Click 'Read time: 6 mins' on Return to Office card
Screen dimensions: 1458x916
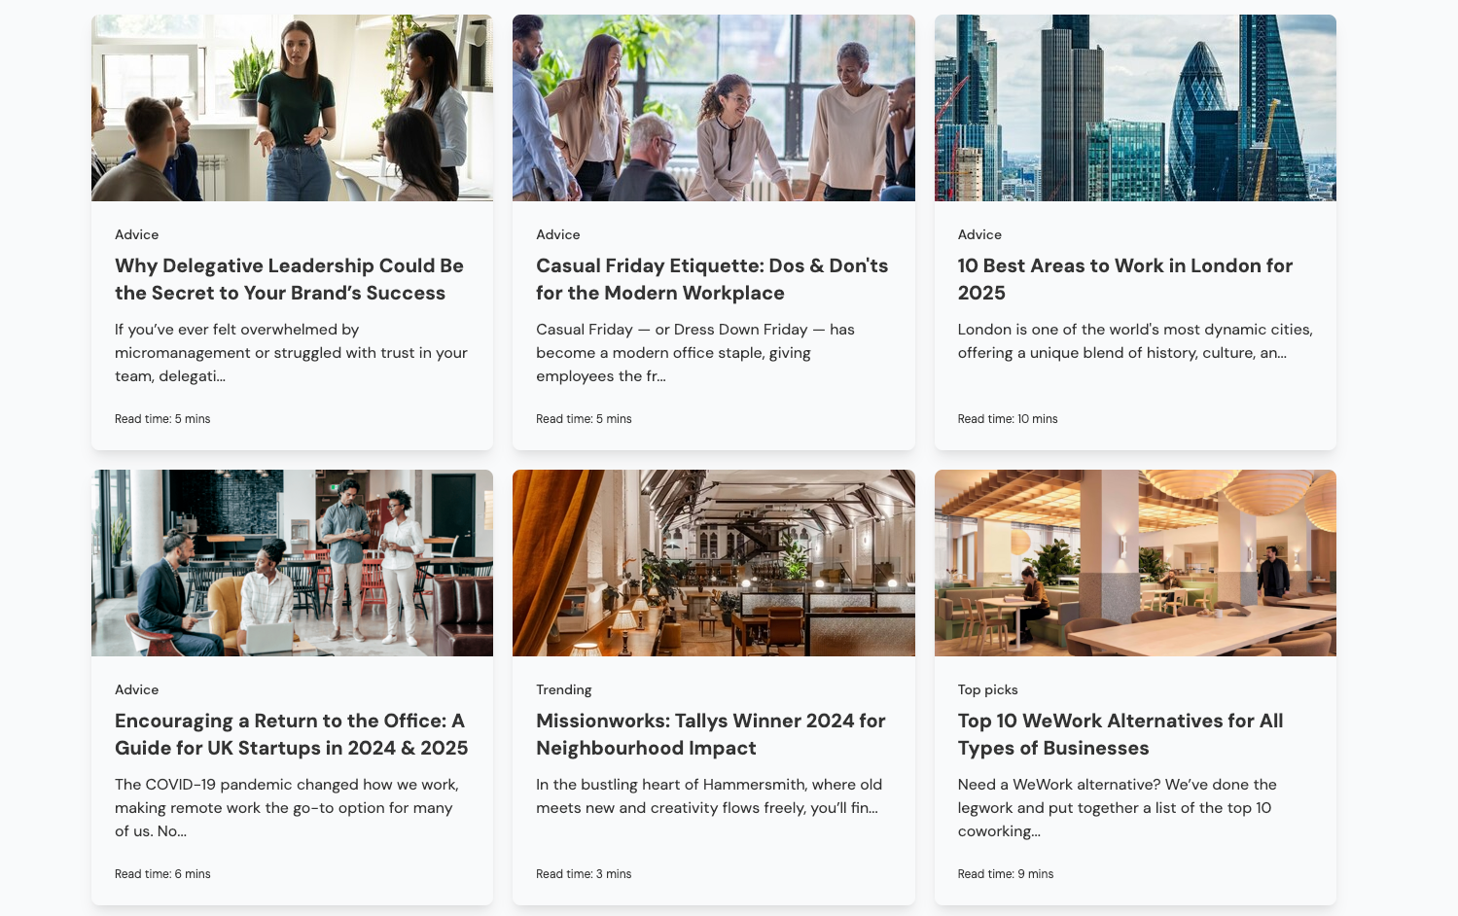pyautogui.click(x=162, y=874)
